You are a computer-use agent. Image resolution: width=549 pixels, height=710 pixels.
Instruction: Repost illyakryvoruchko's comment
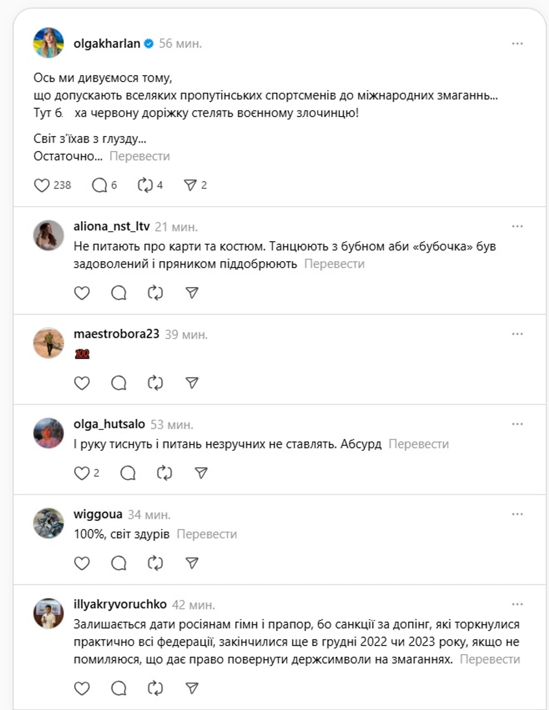coord(155,688)
